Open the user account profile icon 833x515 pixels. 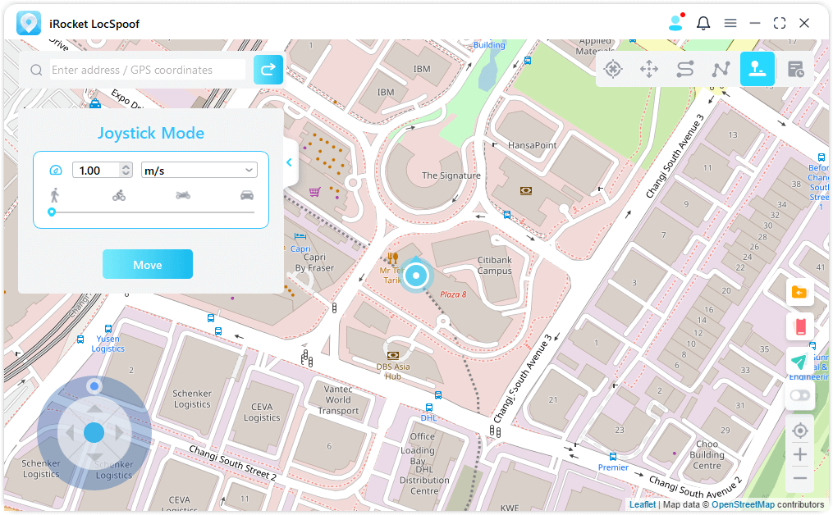point(675,23)
